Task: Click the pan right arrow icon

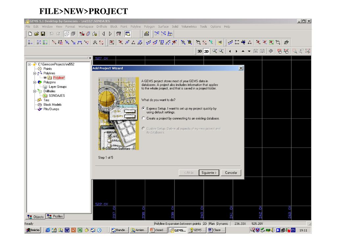Action: pyautogui.click(x=236, y=51)
